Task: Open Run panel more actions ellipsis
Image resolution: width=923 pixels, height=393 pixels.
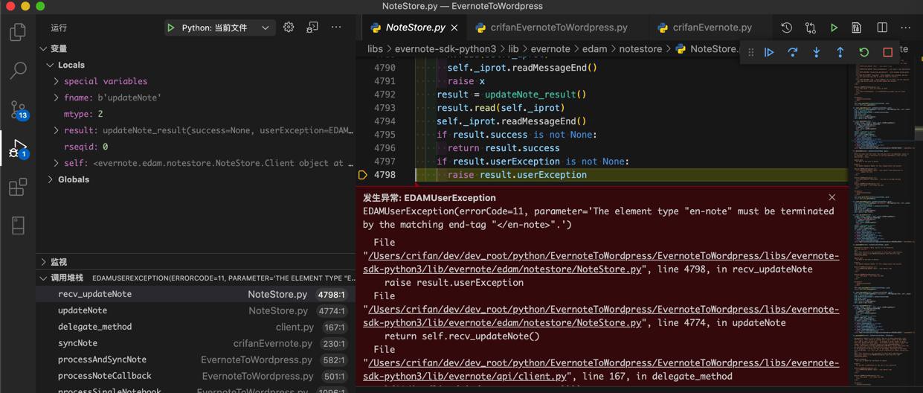Action: (x=336, y=28)
